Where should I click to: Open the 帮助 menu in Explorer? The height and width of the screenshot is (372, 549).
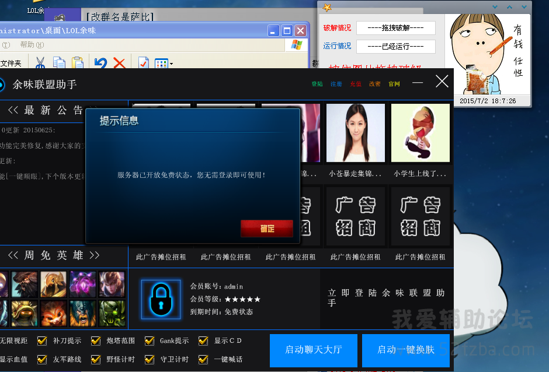pyautogui.click(x=32, y=45)
